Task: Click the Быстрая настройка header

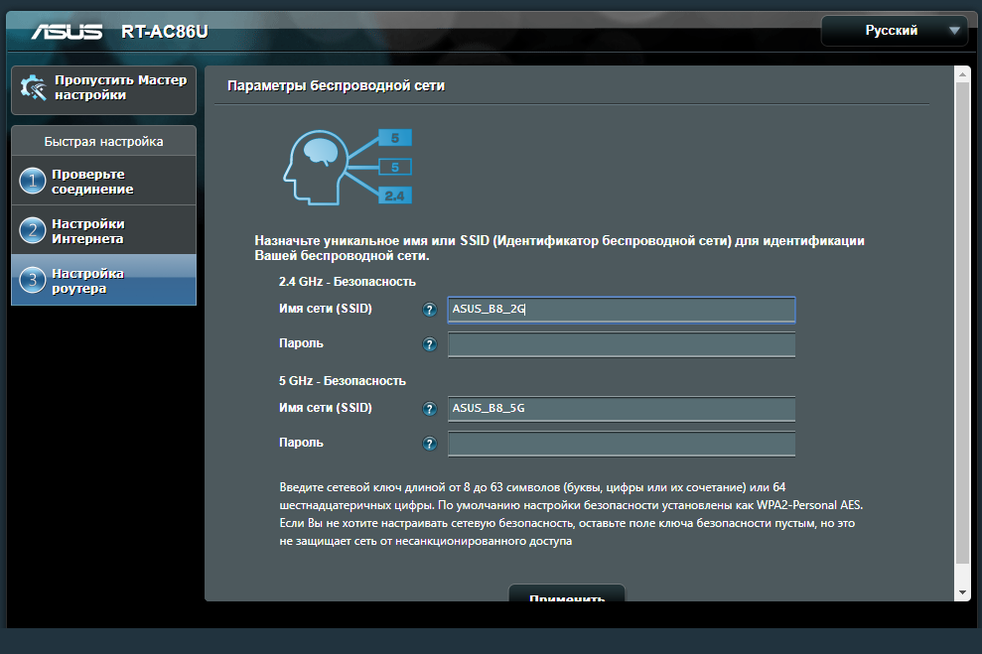Action: (x=104, y=142)
